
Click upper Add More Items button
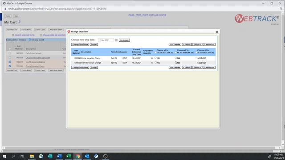56,30
